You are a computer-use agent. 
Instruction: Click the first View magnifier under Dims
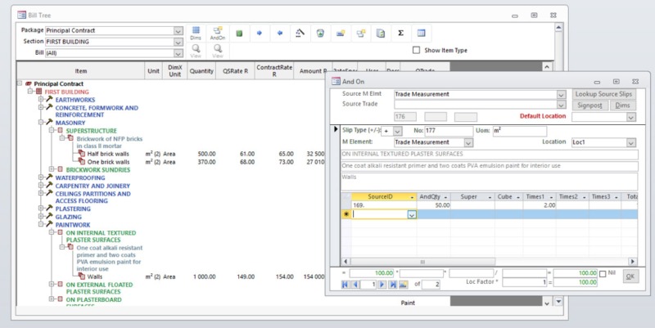(196, 51)
